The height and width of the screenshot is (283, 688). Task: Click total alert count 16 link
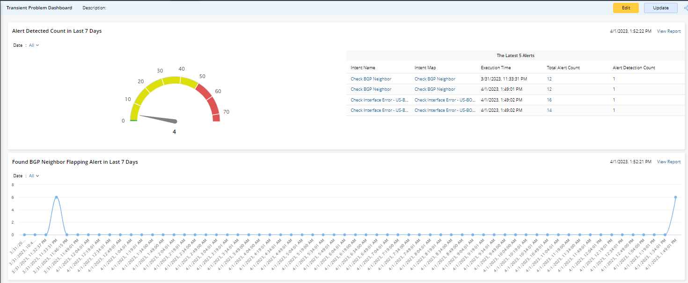point(549,100)
